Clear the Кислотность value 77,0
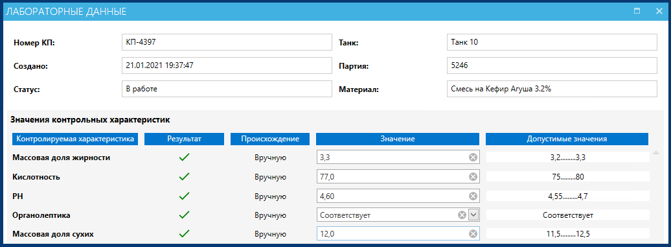 click(x=473, y=177)
